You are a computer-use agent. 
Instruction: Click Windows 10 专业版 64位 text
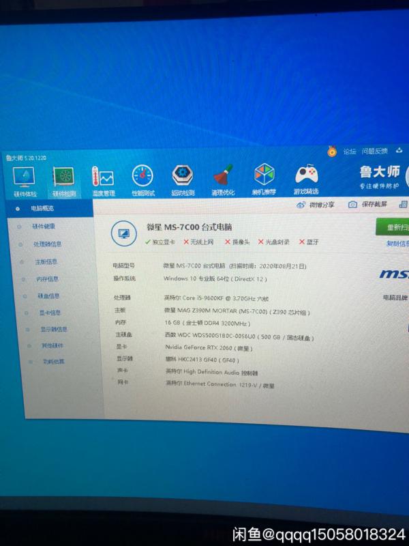pos(215,279)
